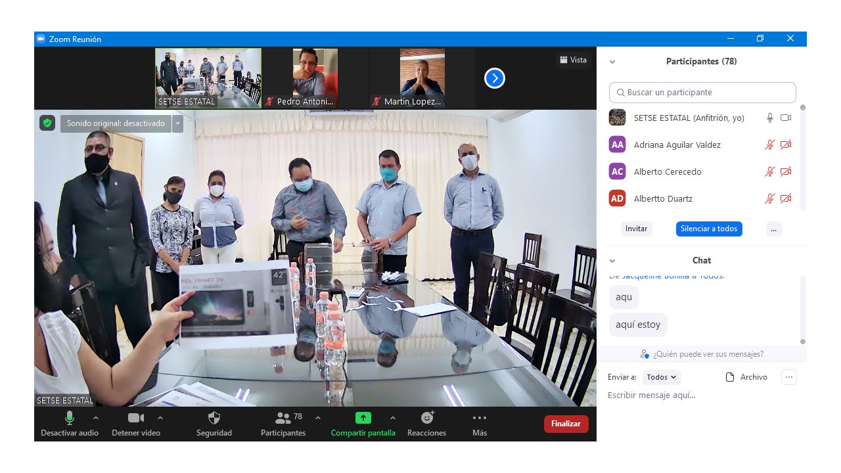Click the red Finalizar button
The width and height of the screenshot is (841, 473).
coord(566,424)
